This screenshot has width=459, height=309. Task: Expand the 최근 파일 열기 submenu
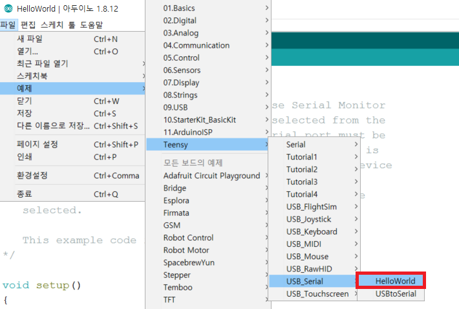72,64
